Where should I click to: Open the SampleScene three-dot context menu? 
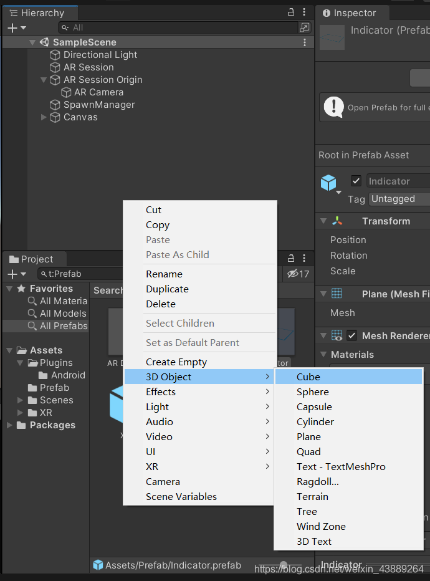click(x=305, y=42)
